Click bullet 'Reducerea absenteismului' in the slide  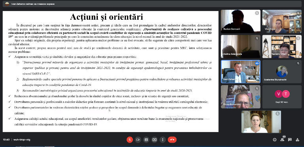click(102, 96)
